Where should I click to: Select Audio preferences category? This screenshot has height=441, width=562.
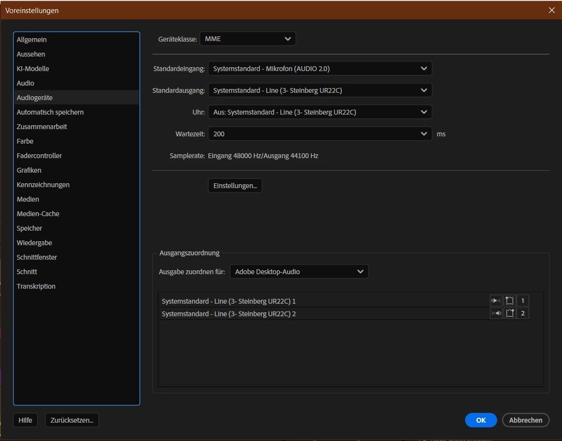(76, 83)
